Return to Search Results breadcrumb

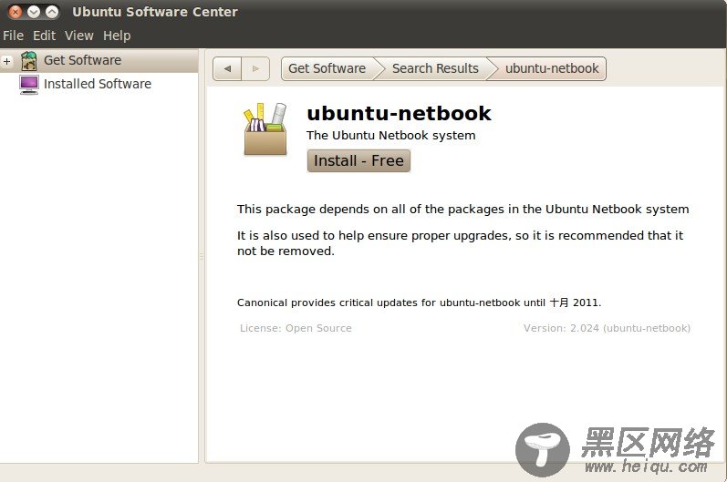click(x=435, y=68)
